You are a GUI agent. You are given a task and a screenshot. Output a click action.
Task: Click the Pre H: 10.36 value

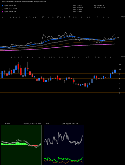pos(78,7)
